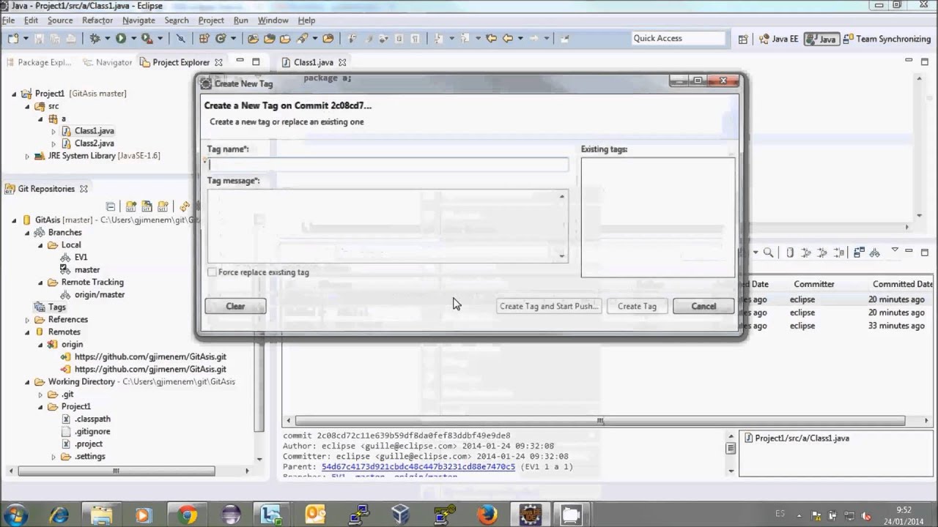Expand the JRE System Library node
This screenshot has height=527, width=938.
point(28,156)
